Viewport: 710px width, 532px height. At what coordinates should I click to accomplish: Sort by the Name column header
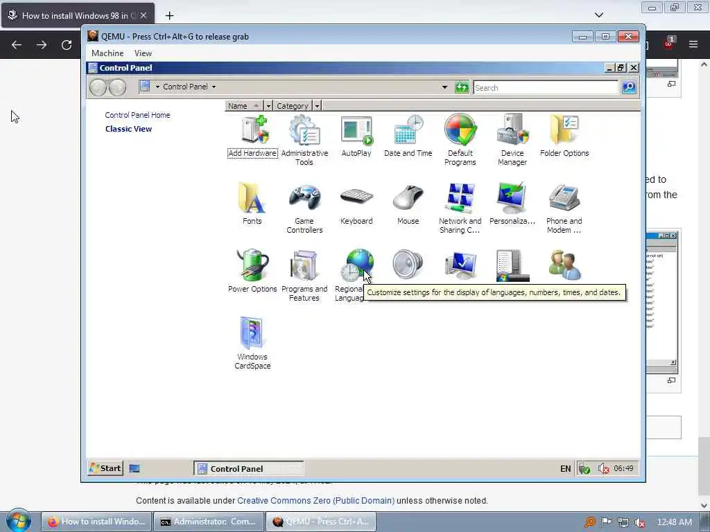[244, 106]
